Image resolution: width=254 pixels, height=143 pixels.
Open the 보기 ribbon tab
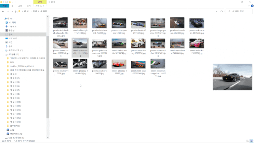click(28, 6)
